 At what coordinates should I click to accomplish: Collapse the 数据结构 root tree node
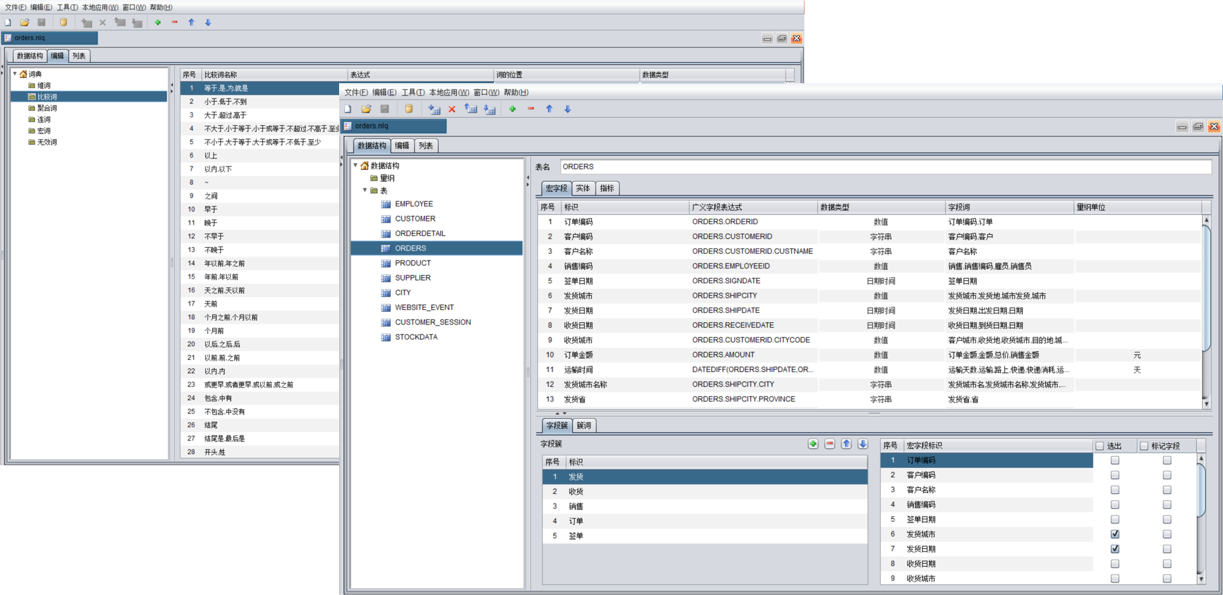(x=356, y=166)
